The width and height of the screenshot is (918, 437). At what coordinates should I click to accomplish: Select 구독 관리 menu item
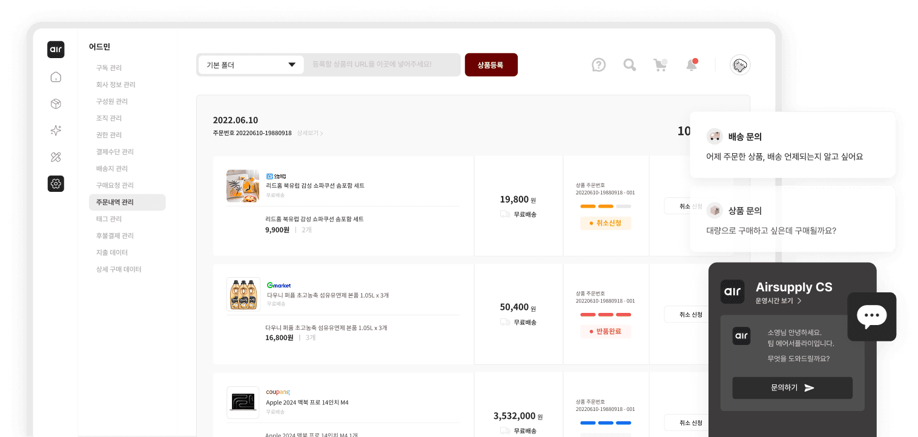click(x=109, y=68)
